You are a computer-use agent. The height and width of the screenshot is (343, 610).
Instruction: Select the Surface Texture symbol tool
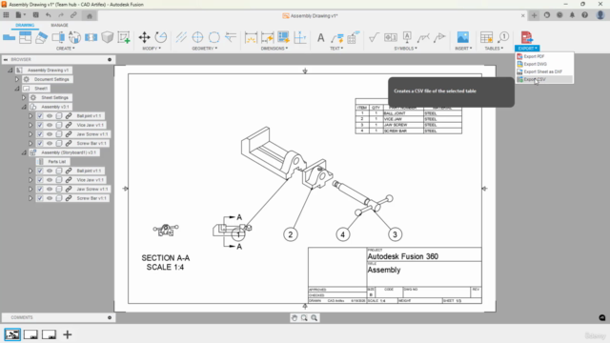click(x=374, y=37)
